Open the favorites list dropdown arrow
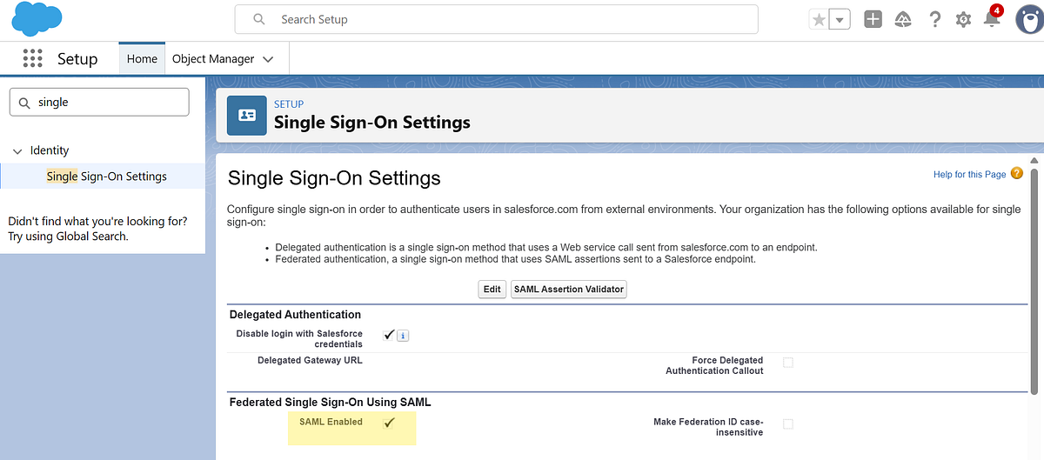Image resolution: width=1044 pixels, height=460 pixels. [840, 20]
